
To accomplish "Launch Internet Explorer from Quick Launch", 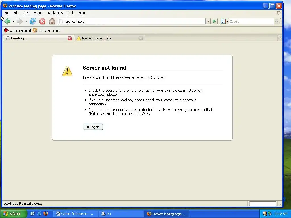I will tap(39, 214).
